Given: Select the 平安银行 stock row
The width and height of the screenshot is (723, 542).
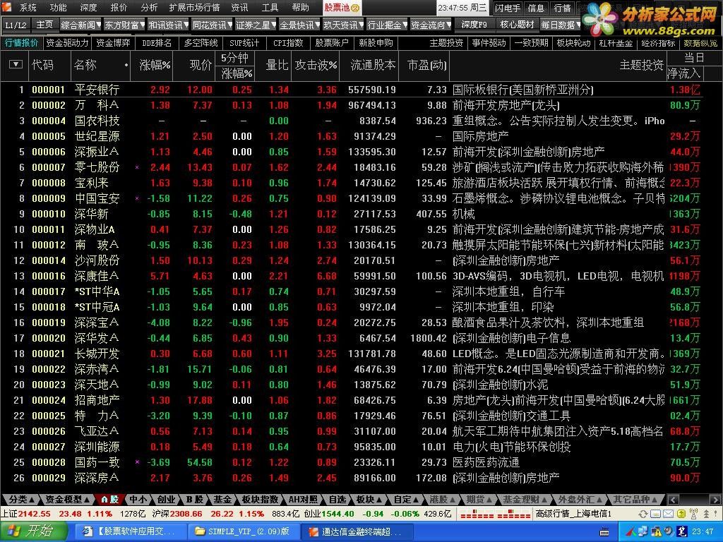Looking at the screenshot, I should 350,90.
